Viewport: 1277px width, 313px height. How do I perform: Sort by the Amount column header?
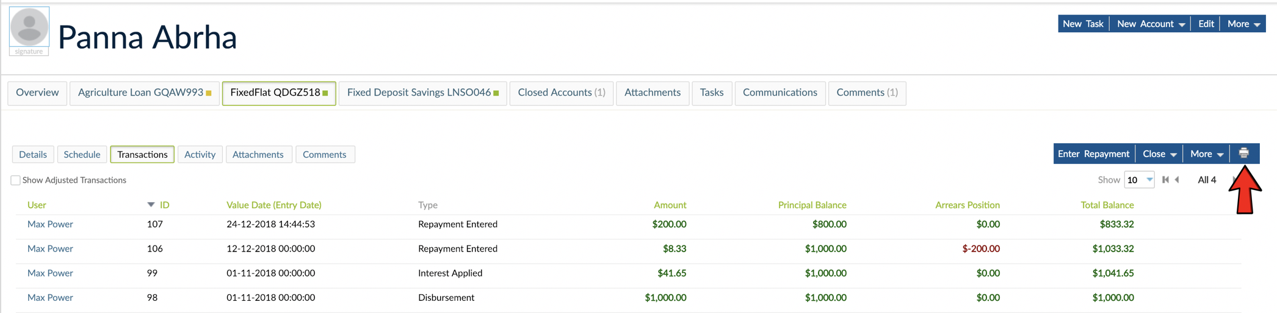[670, 205]
